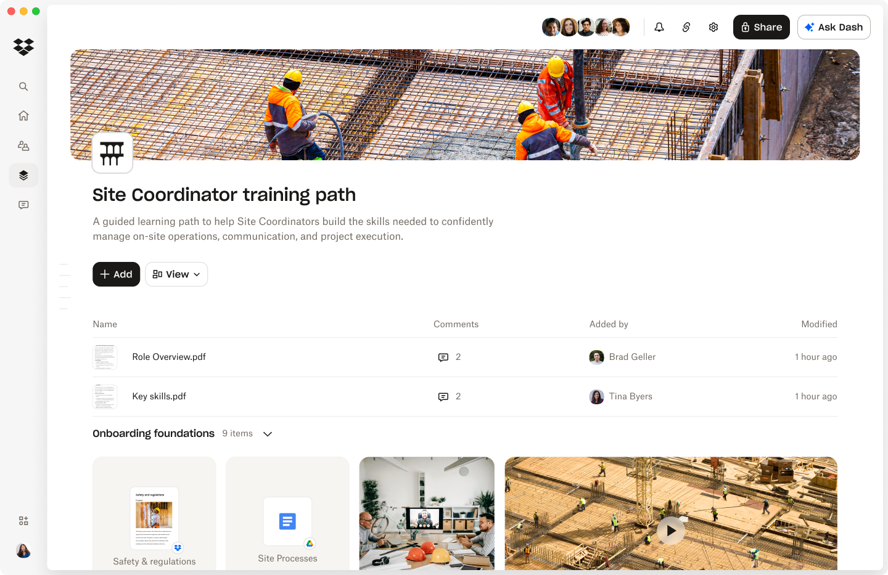Click the member avatars group in header
This screenshot has width=888, height=575.
[x=586, y=27]
